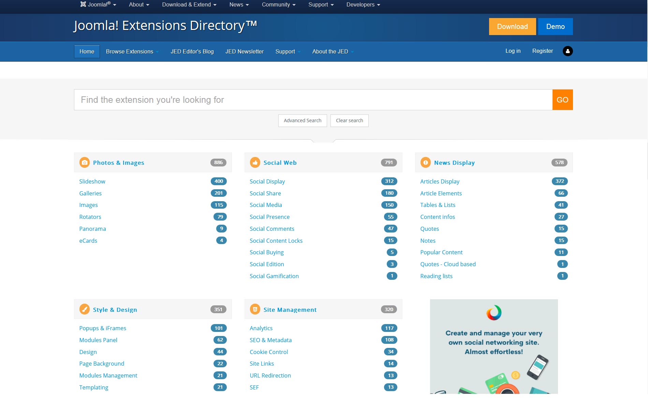Open the Advanced Search options
648x401 pixels.
(x=302, y=121)
